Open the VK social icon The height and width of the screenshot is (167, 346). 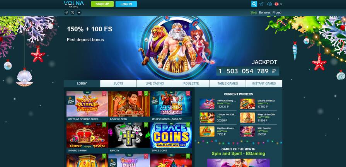point(79,13)
